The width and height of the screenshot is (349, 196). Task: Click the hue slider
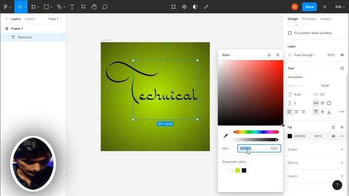coord(256,132)
